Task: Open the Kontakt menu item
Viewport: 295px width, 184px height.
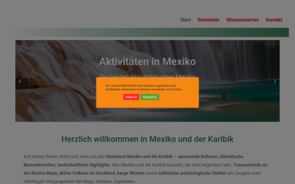Action: [x=274, y=20]
